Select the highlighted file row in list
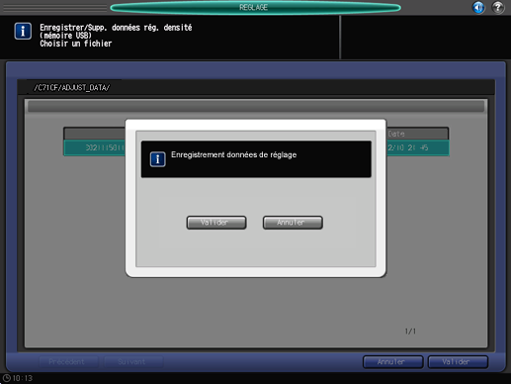 click(256, 147)
